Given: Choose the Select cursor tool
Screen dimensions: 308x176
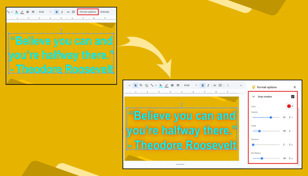Looking at the screenshot, I should [136, 85].
